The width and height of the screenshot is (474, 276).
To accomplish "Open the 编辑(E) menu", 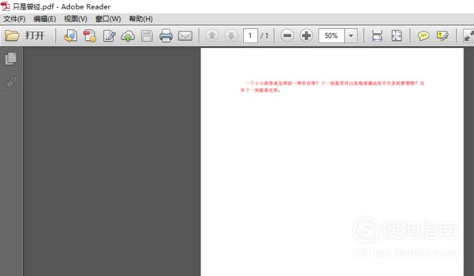I will pos(45,19).
